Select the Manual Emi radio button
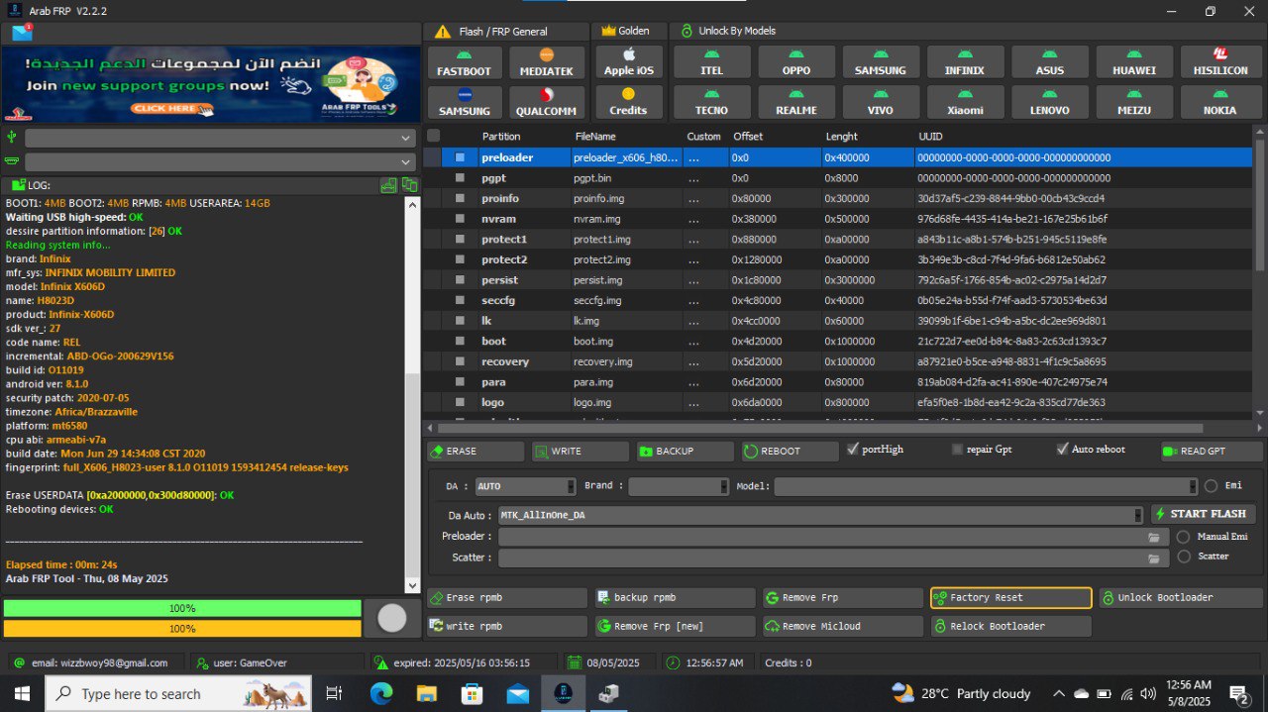 (1183, 537)
